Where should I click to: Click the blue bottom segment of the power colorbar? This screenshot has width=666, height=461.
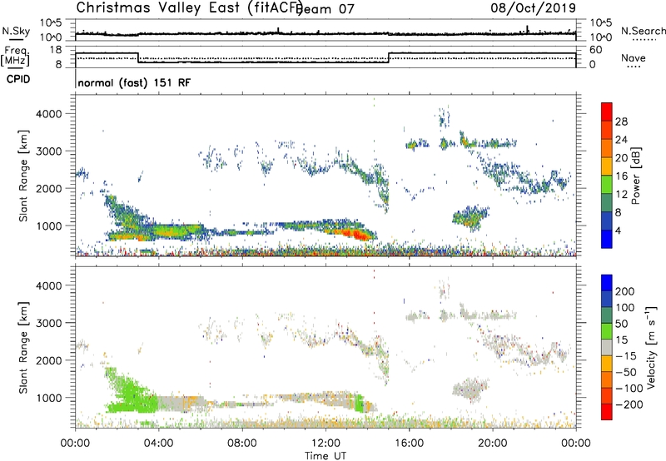[x=607, y=239]
